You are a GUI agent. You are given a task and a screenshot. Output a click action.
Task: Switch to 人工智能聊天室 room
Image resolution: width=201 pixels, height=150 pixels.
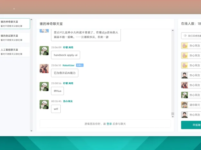coord(15,52)
